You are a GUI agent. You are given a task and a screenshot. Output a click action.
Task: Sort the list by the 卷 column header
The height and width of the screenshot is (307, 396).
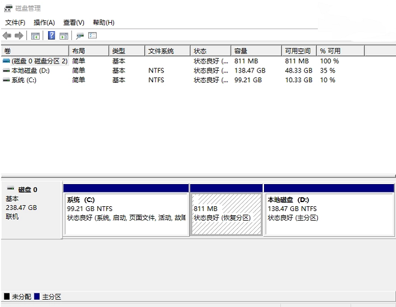35,51
